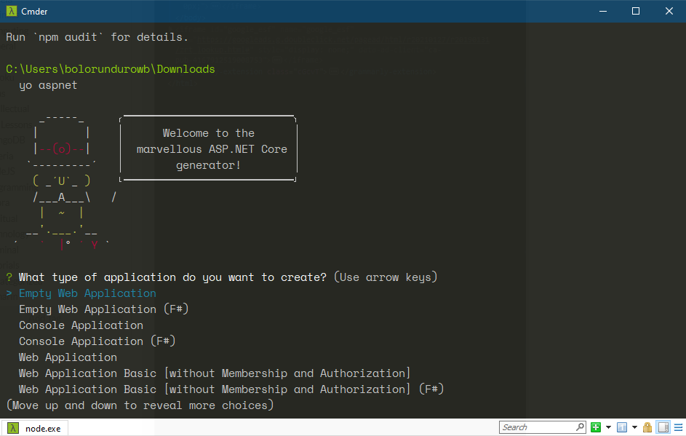Select Web Application Basic option without F#

point(215,373)
